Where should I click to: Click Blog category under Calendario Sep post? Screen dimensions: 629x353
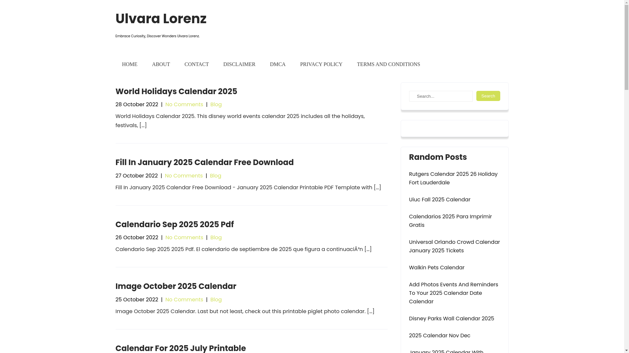(216, 238)
